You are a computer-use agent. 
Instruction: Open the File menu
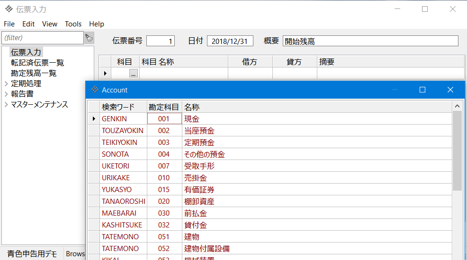(x=9, y=24)
